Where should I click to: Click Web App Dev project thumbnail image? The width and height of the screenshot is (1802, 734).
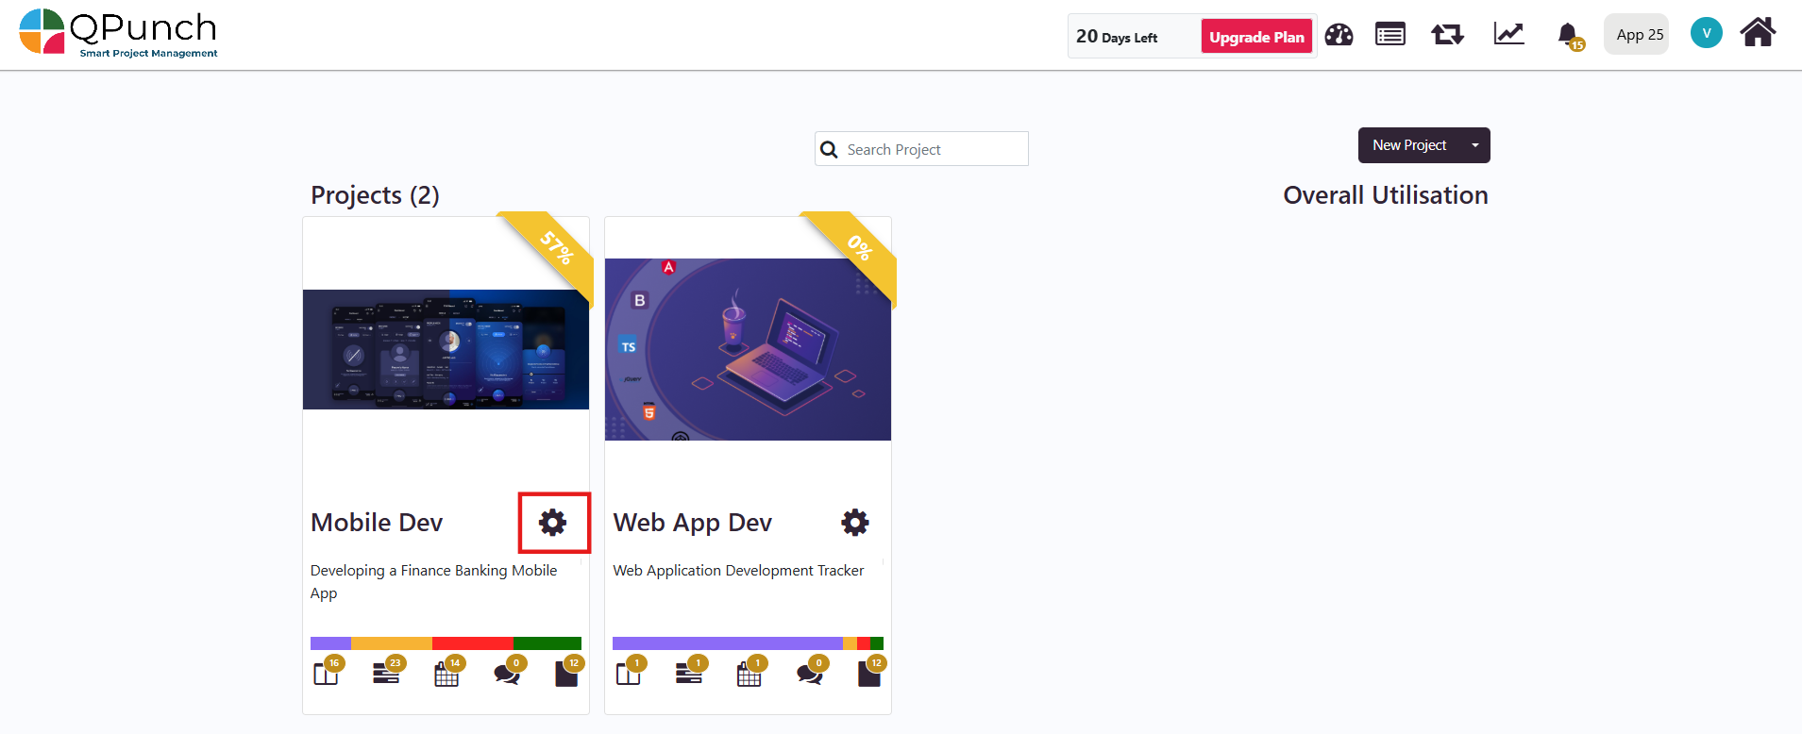[748, 349]
